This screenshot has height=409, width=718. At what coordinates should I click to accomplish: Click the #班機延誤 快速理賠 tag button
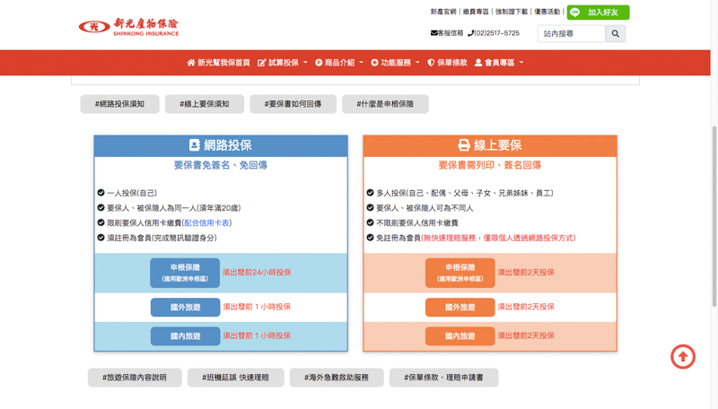(235, 378)
